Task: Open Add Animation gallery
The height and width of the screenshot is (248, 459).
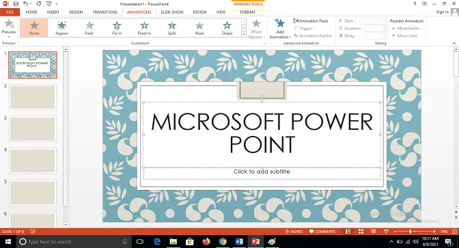Action: click(x=280, y=29)
